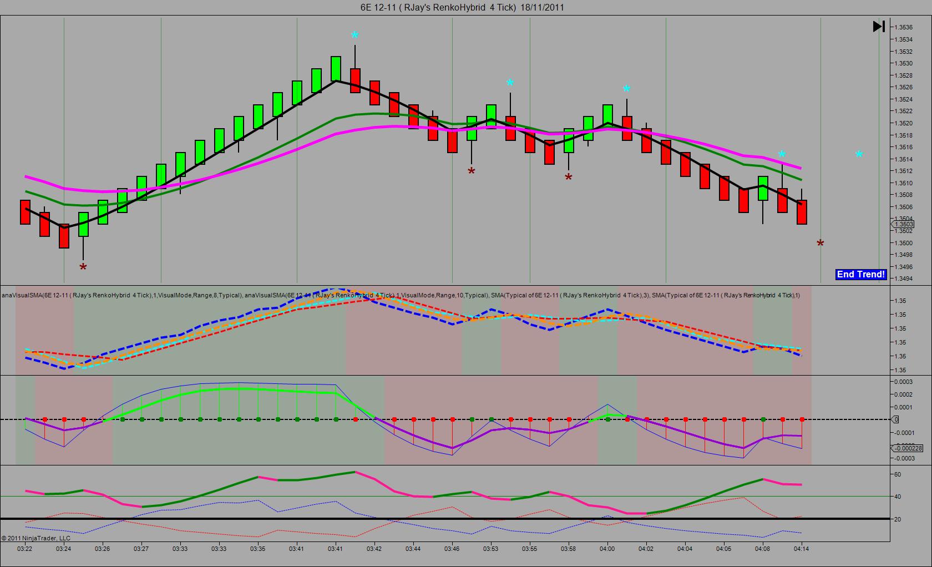Click the 03:42 time axis label
Image resolution: width=932 pixels, height=567 pixels.
pyautogui.click(x=374, y=549)
